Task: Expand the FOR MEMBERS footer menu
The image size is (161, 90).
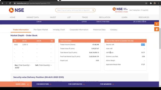Action: click(107, 84)
